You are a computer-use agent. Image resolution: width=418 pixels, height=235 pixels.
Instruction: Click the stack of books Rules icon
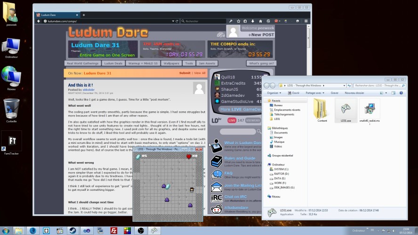coord(217,161)
